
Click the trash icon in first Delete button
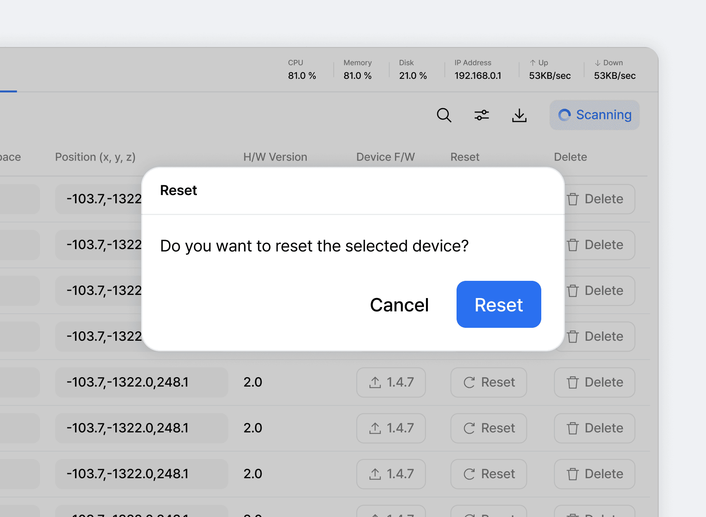coord(573,199)
